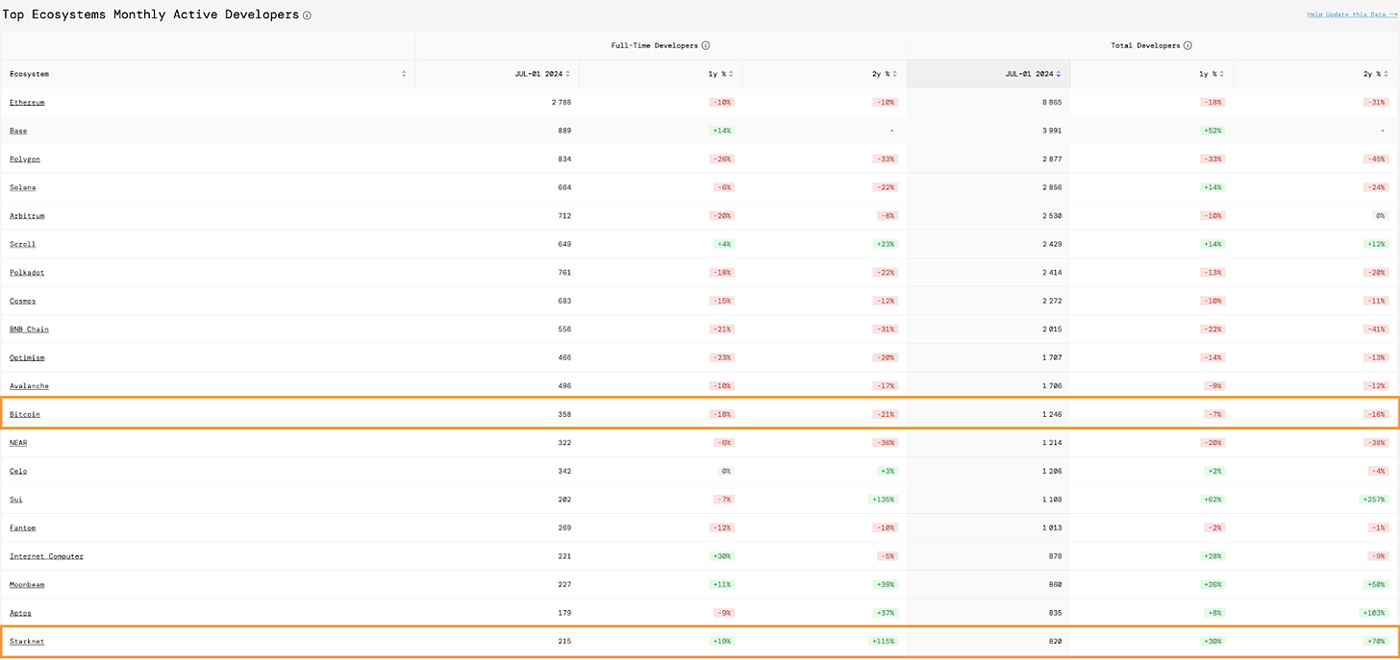This screenshot has height=660, width=1400.
Task: Click Ethereum total developers value 8 865
Action: [1052, 102]
